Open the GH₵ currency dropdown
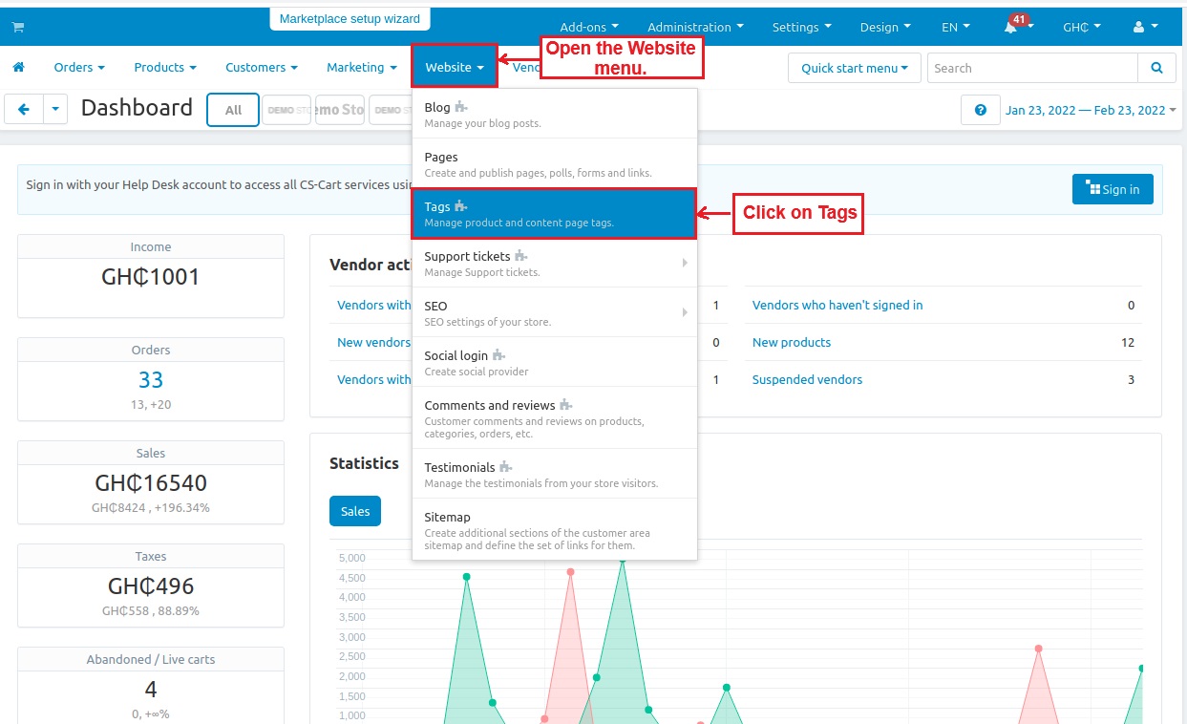 [x=1081, y=28]
